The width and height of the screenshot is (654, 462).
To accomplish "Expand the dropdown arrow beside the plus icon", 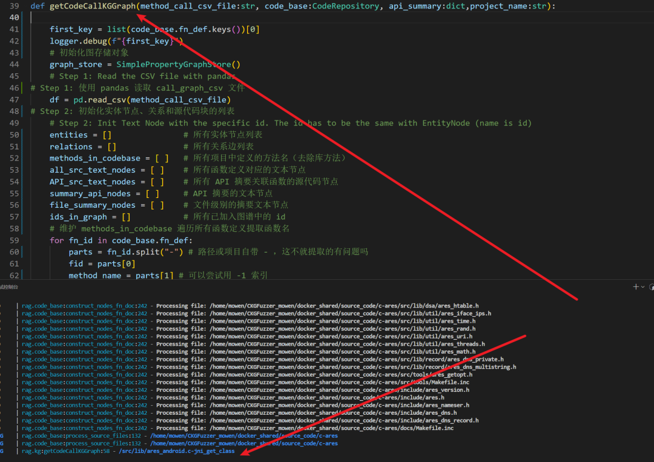I will click(642, 287).
